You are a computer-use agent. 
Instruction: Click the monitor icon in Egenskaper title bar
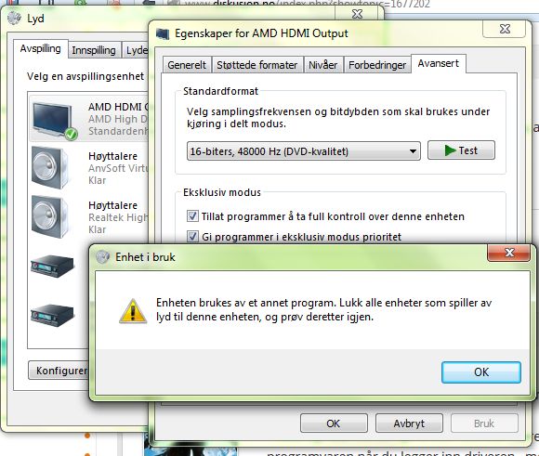pyautogui.click(x=163, y=33)
